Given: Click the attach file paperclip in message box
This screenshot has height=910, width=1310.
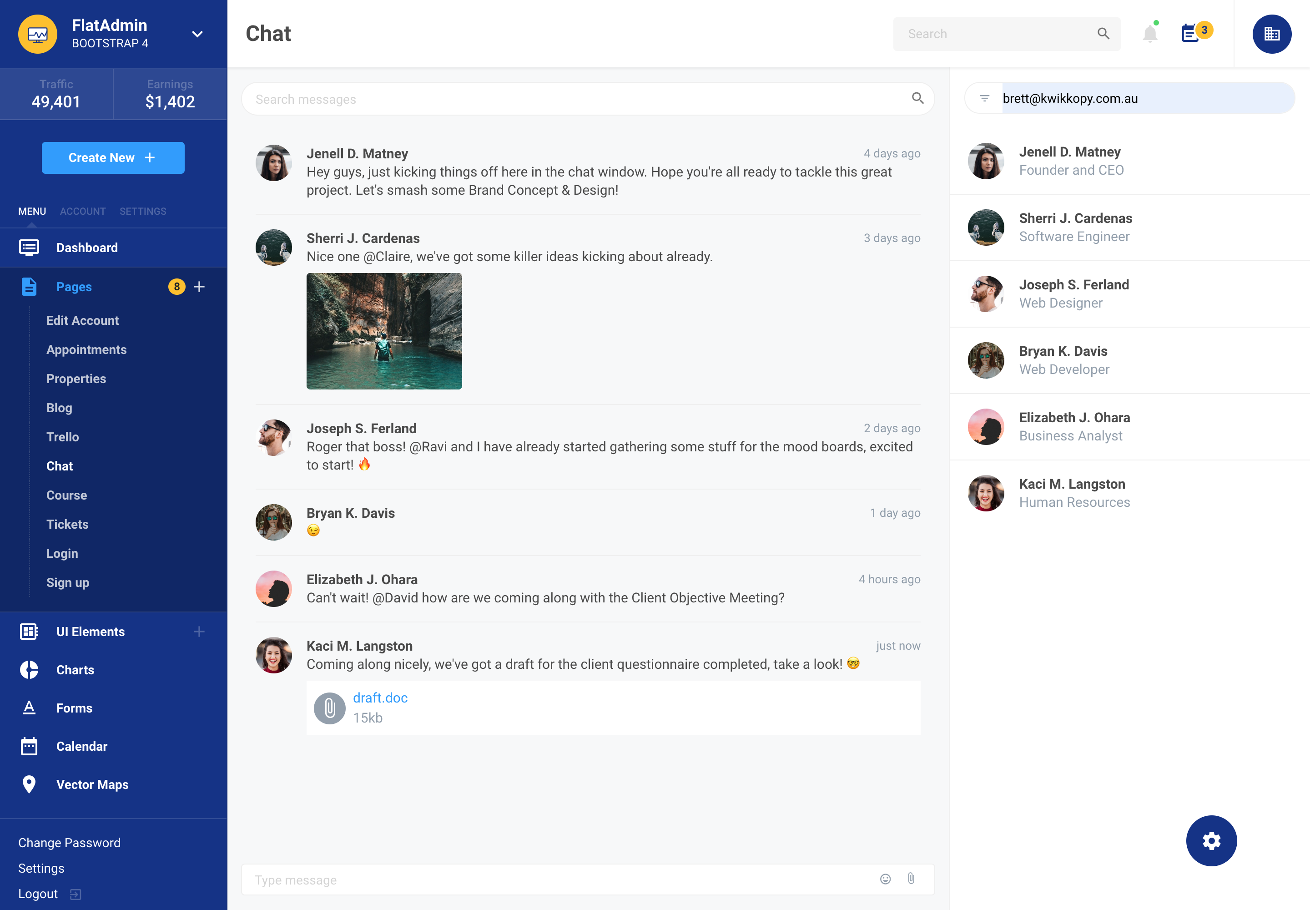Looking at the screenshot, I should [x=910, y=879].
